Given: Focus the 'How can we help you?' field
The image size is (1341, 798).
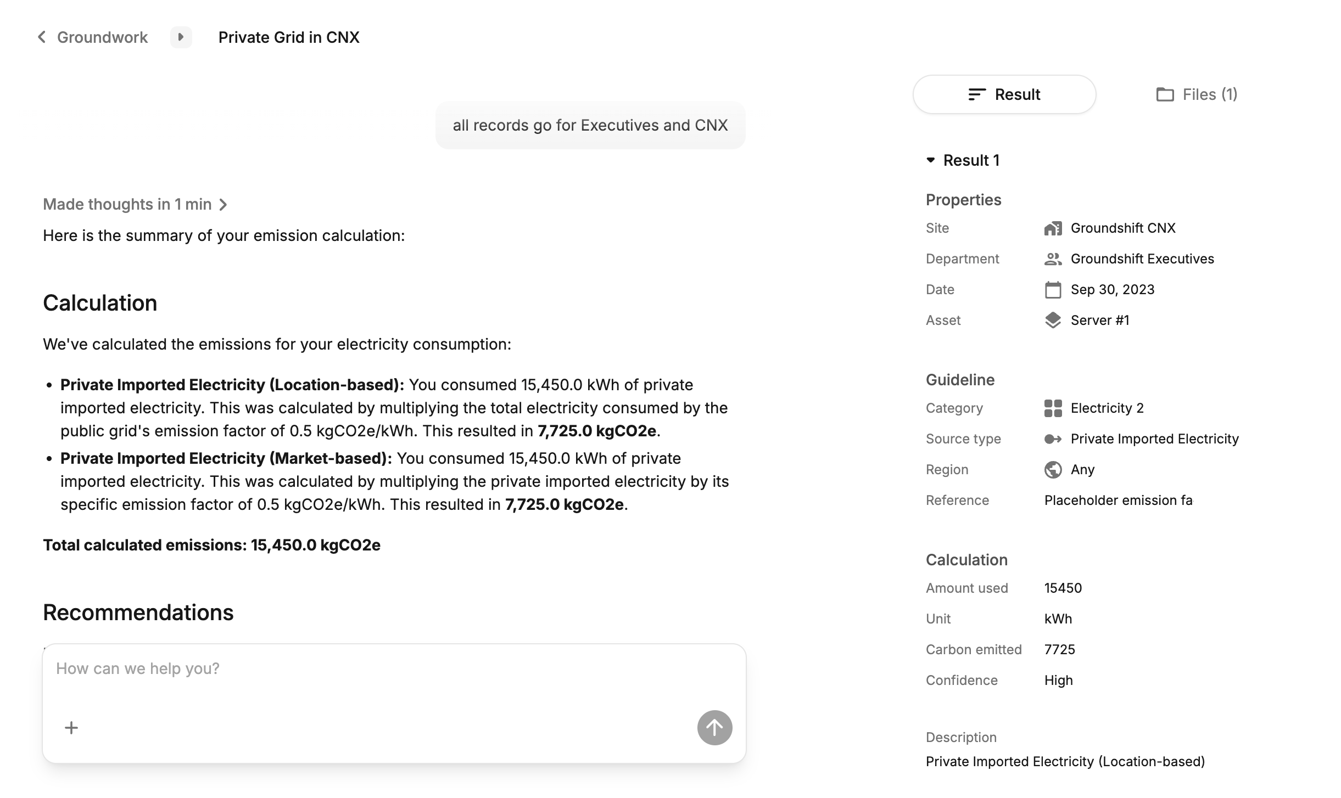Looking at the screenshot, I should tap(394, 679).
